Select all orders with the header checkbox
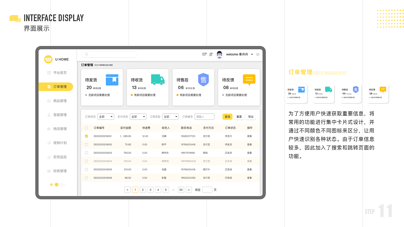404x227 pixels. click(86, 128)
